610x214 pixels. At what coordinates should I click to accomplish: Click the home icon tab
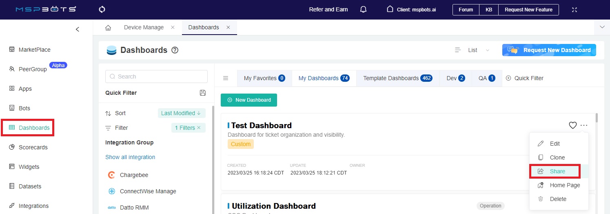108,28
